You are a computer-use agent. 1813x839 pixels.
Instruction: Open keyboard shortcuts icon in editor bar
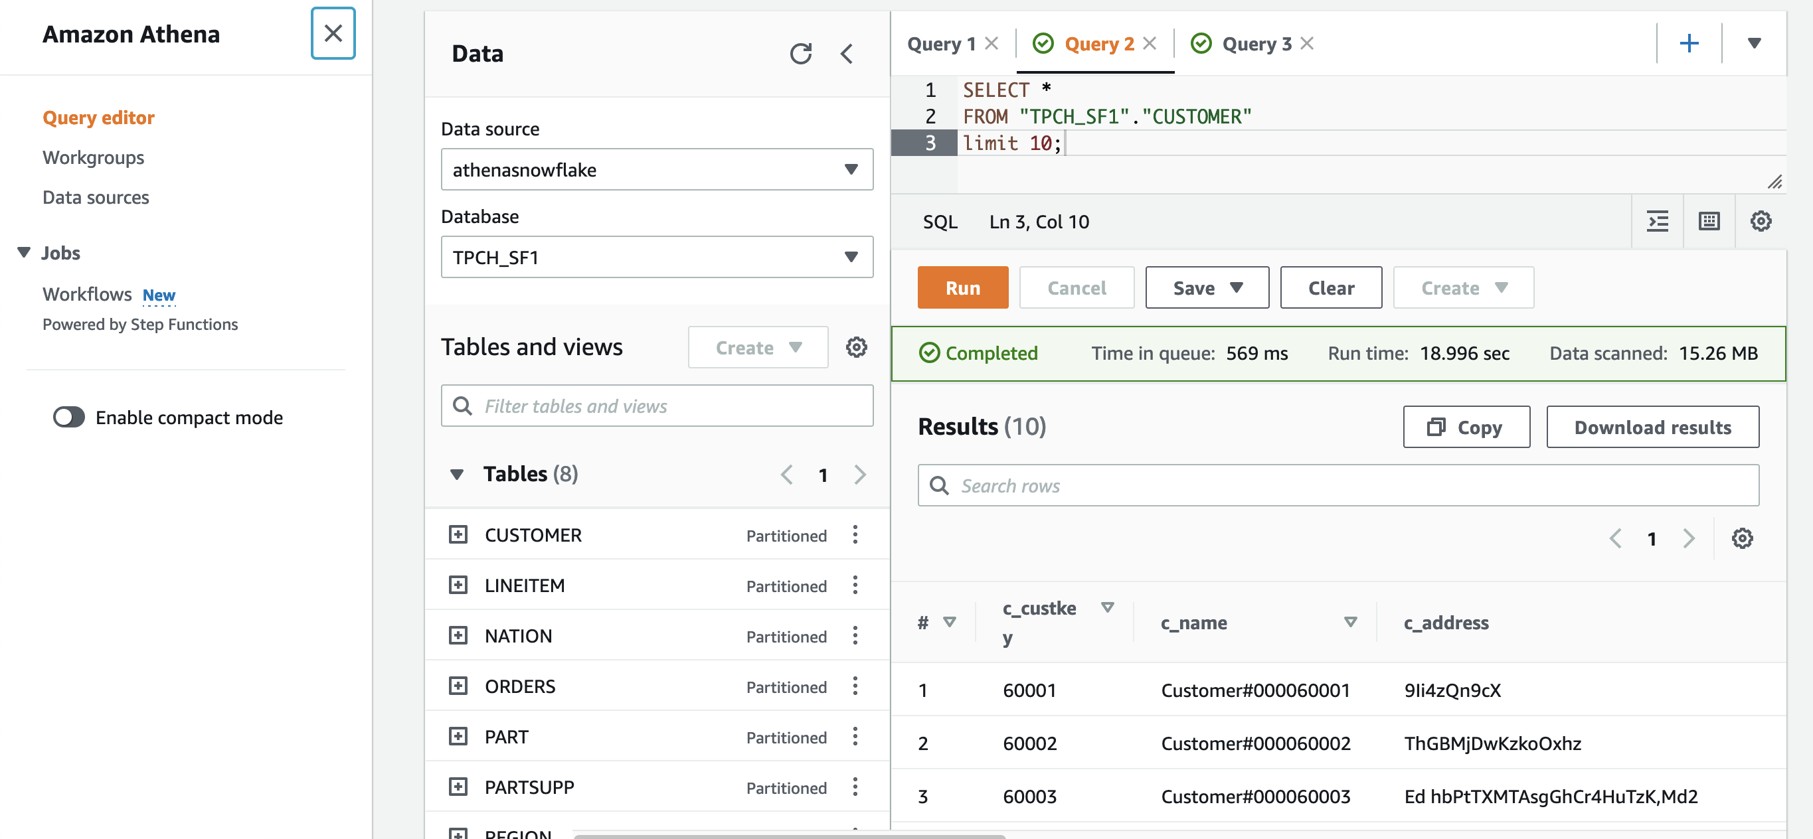tap(1709, 222)
